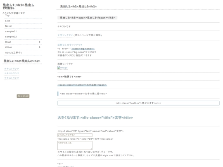Click the third テキストリンク in the sidebar
This screenshot has width=223, height=167.
click(12, 78)
